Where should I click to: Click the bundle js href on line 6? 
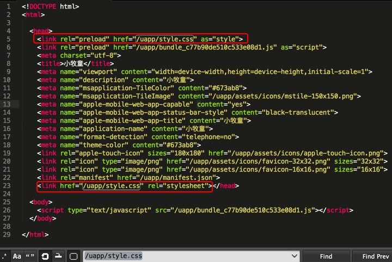tap(195, 47)
